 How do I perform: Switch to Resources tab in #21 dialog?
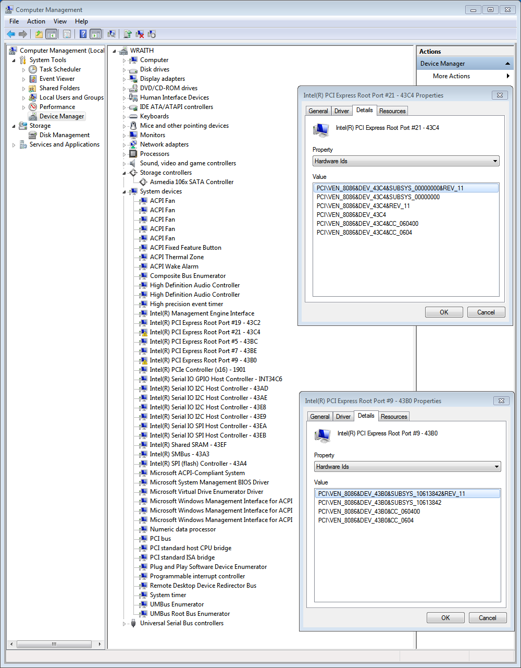[x=392, y=111]
